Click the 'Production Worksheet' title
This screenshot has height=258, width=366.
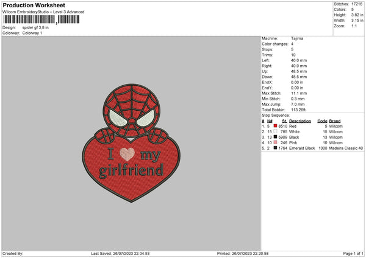[34, 5]
